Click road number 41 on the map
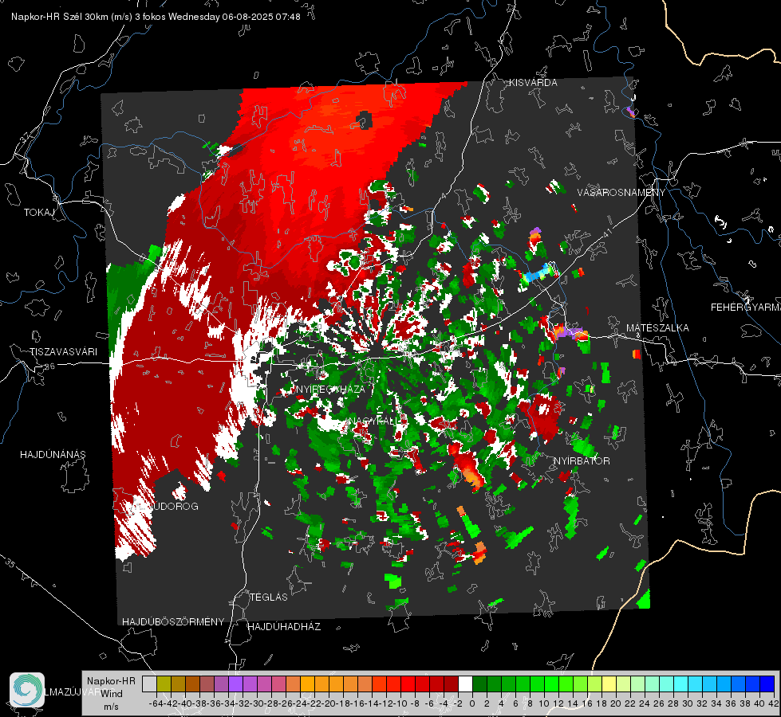The width and height of the screenshot is (781, 717). (x=606, y=233)
